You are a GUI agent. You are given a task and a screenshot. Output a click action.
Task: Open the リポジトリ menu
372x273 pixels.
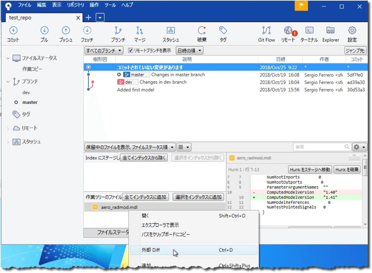click(x=76, y=5)
